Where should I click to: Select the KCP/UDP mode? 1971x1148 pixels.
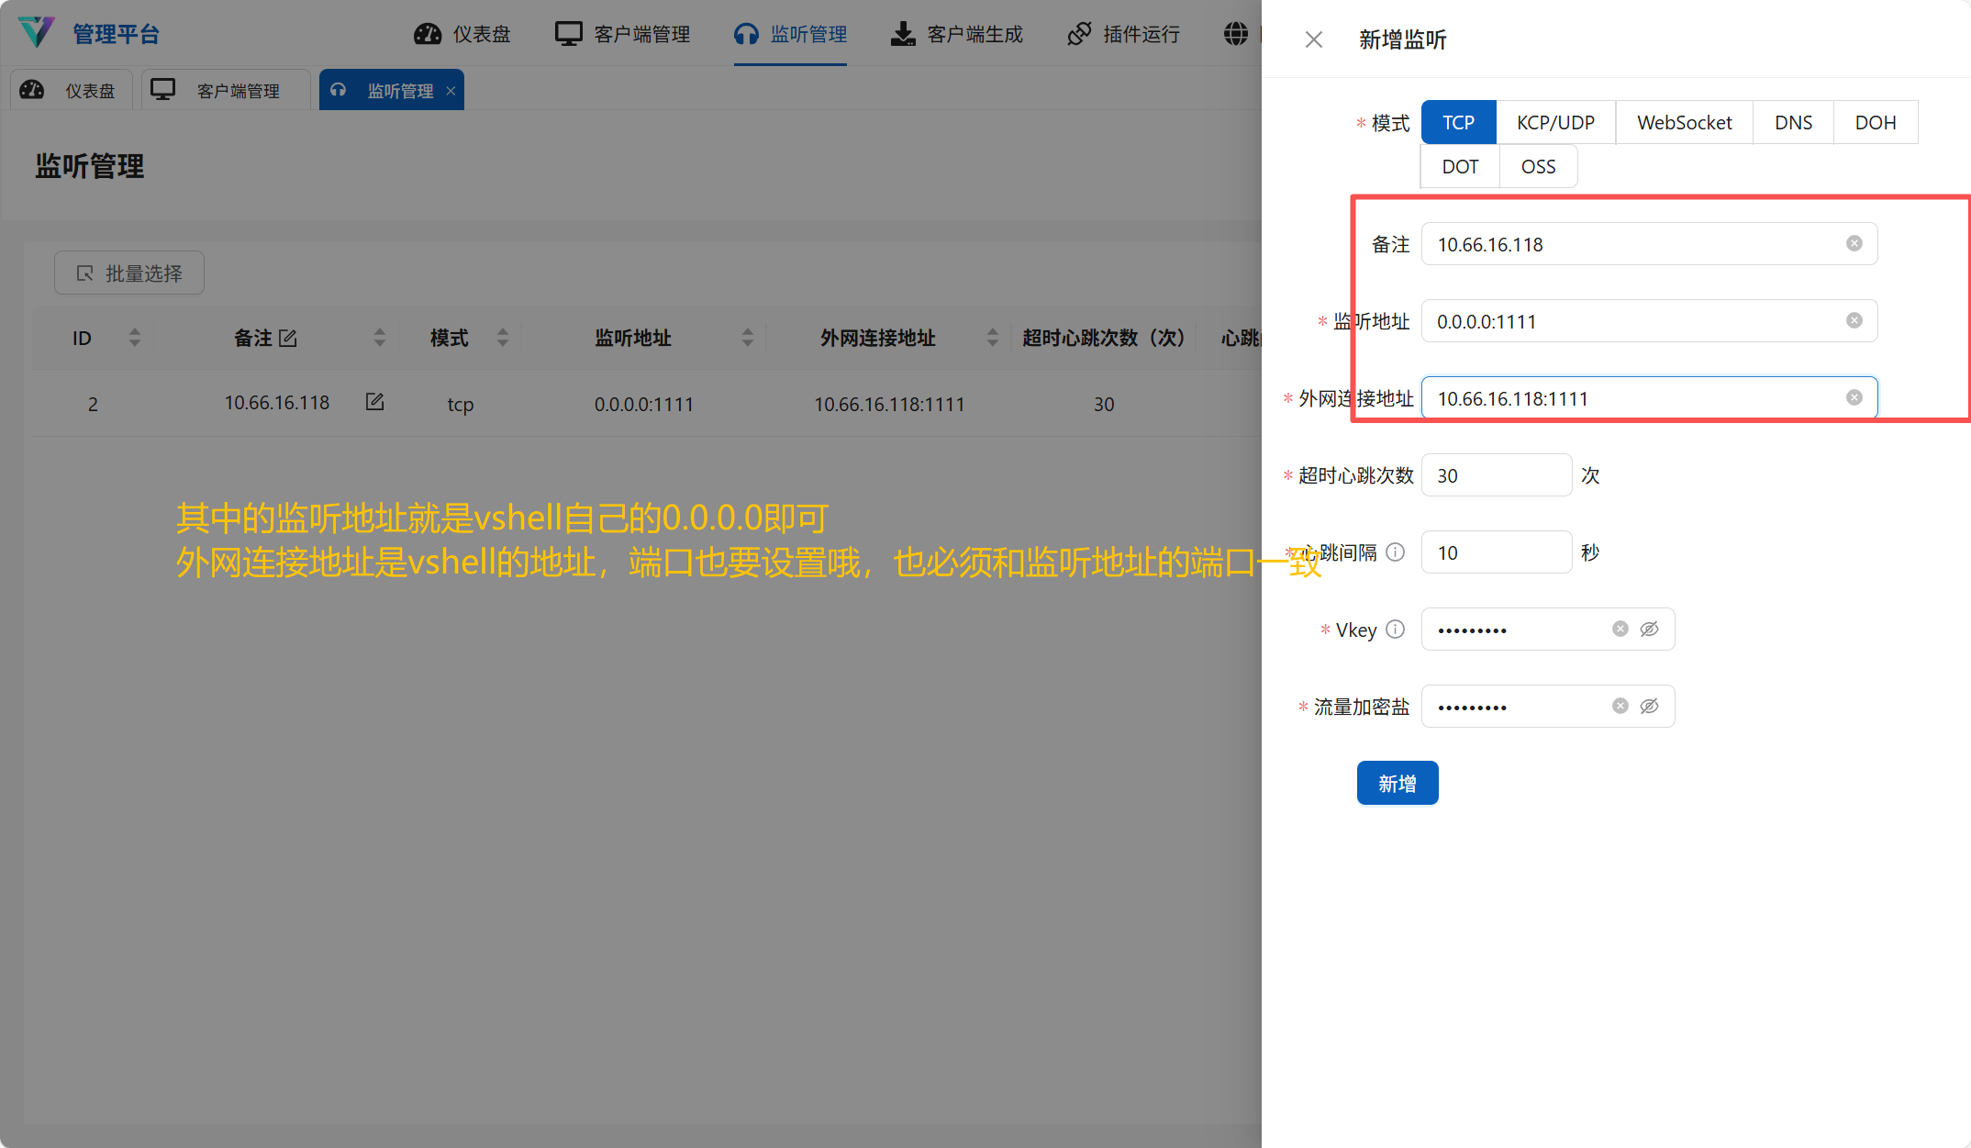[x=1555, y=122]
